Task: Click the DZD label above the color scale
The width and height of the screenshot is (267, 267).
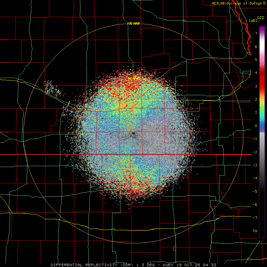Action: [261, 18]
